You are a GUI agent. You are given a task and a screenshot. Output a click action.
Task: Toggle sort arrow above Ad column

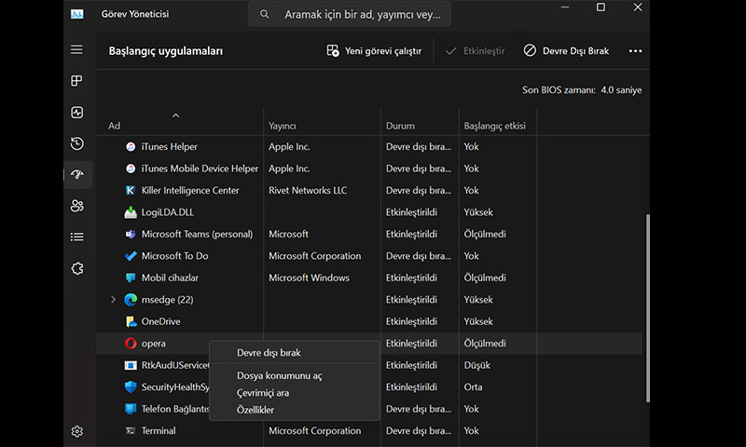(175, 115)
